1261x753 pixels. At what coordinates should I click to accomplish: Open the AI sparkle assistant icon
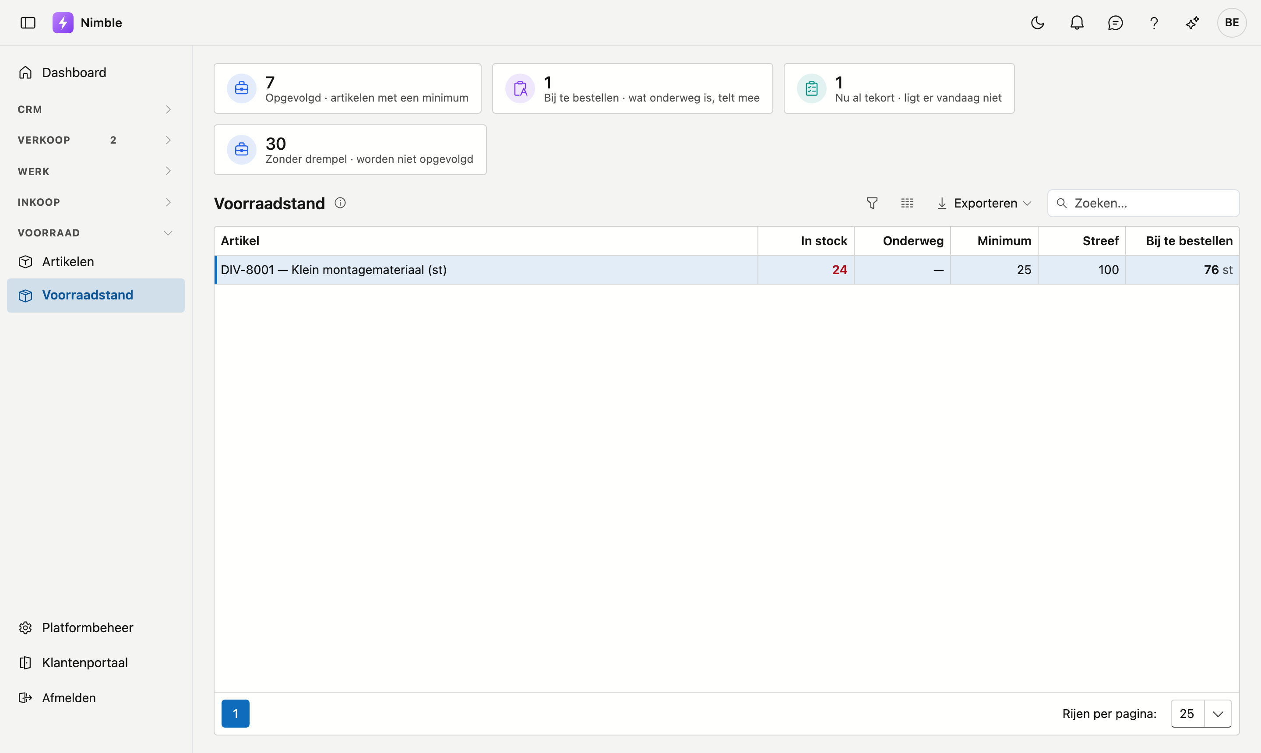pos(1193,23)
